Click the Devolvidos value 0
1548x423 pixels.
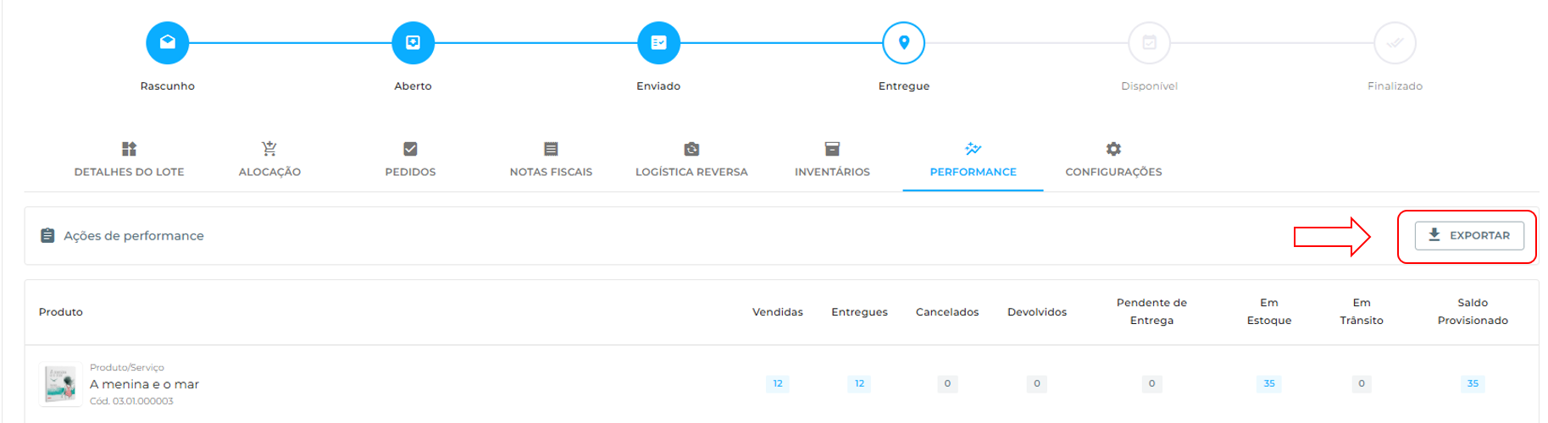point(1037,383)
